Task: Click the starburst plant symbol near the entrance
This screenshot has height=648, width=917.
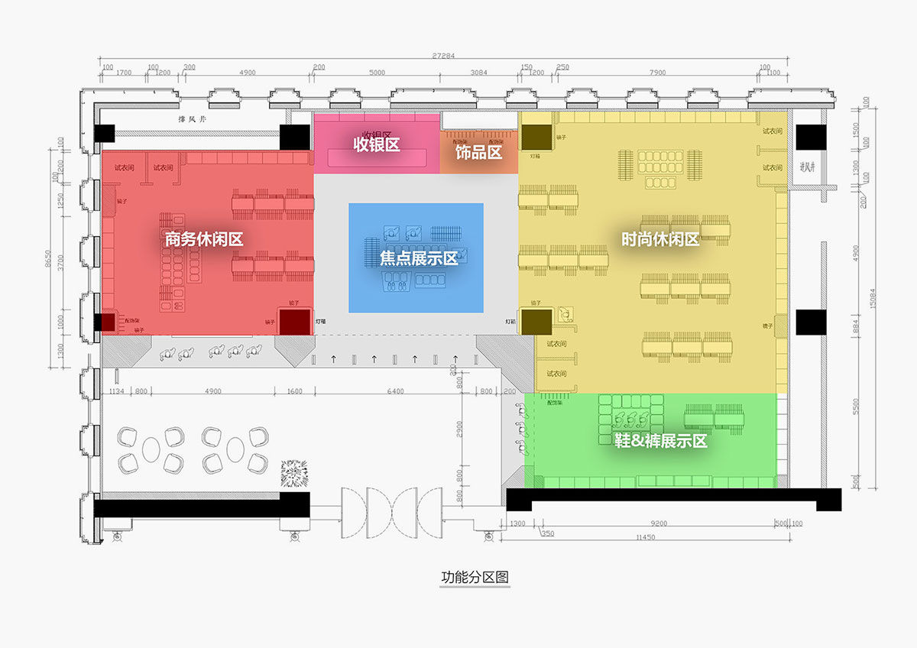Action: pos(294,475)
